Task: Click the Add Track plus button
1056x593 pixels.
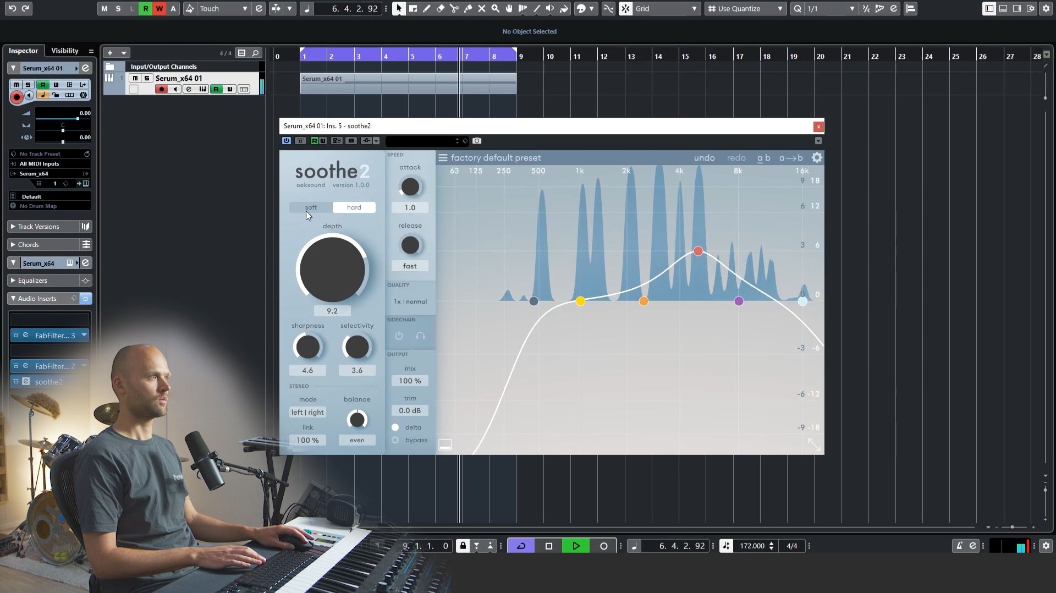Action: click(110, 53)
